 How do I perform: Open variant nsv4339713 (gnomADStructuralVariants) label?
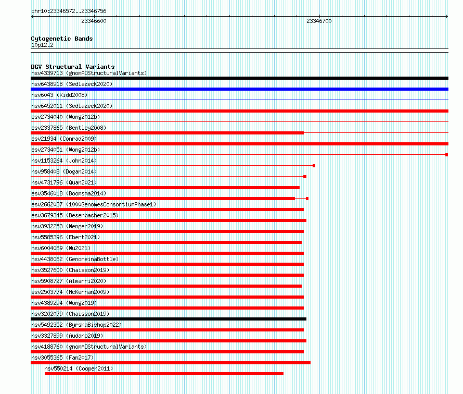[x=89, y=73]
